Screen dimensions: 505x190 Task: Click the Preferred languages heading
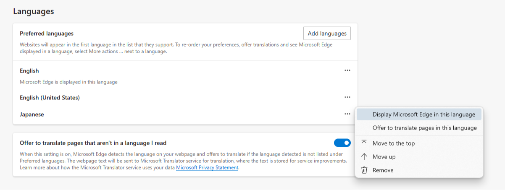point(47,33)
